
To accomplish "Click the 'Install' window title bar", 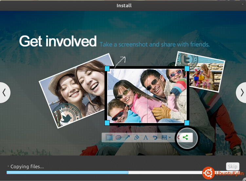I will (124, 5).
